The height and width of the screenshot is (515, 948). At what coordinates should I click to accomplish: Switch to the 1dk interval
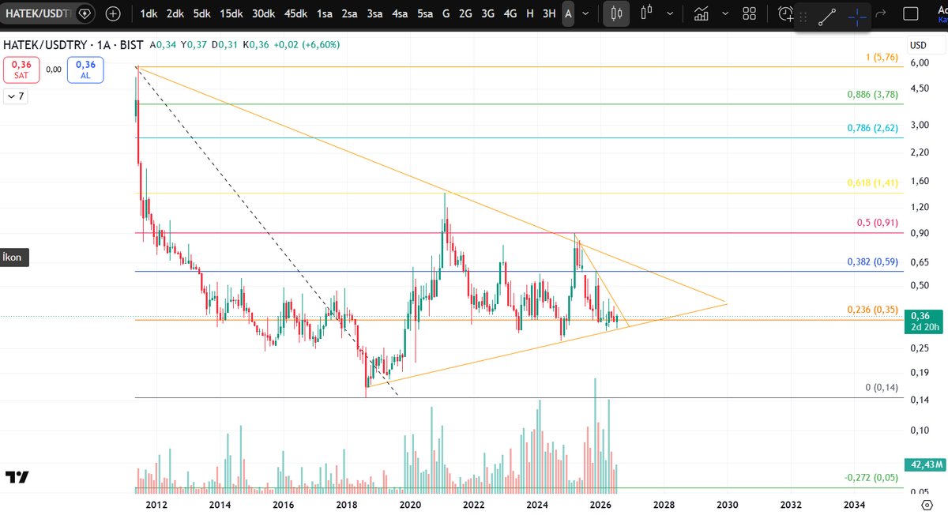149,13
